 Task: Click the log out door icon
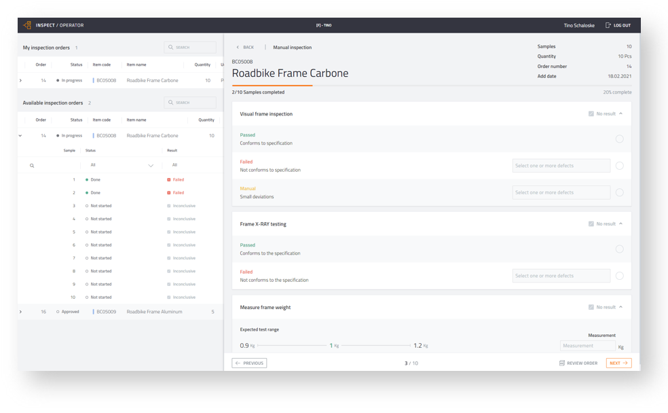click(608, 25)
